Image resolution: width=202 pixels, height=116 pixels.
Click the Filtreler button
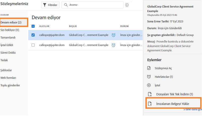(x=49, y=5)
